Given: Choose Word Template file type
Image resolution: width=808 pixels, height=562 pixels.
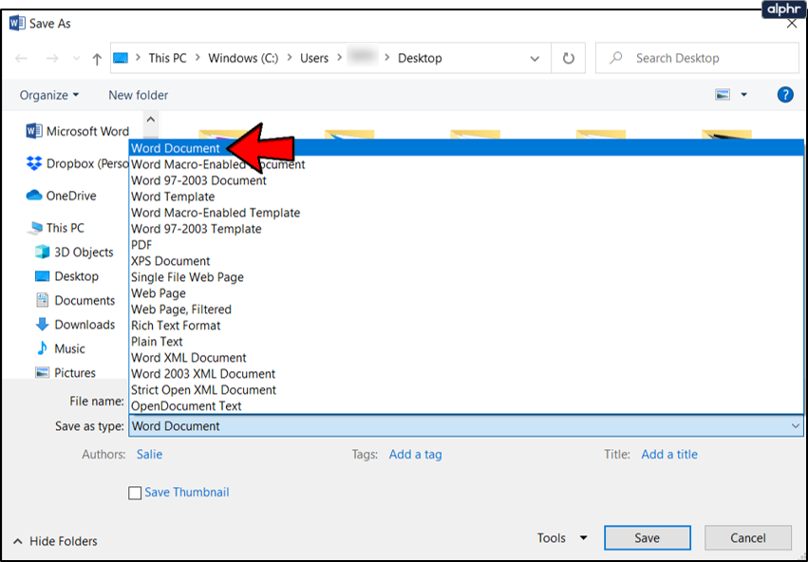Looking at the screenshot, I should [466, 197].
